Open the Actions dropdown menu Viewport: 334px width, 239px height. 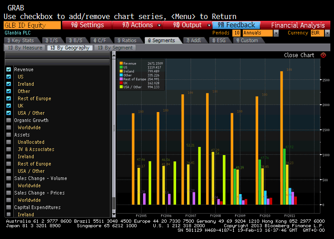[x=137, y=25]
